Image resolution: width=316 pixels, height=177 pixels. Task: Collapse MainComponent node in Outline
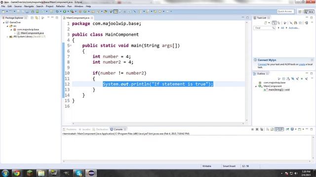tap(256, 87)
